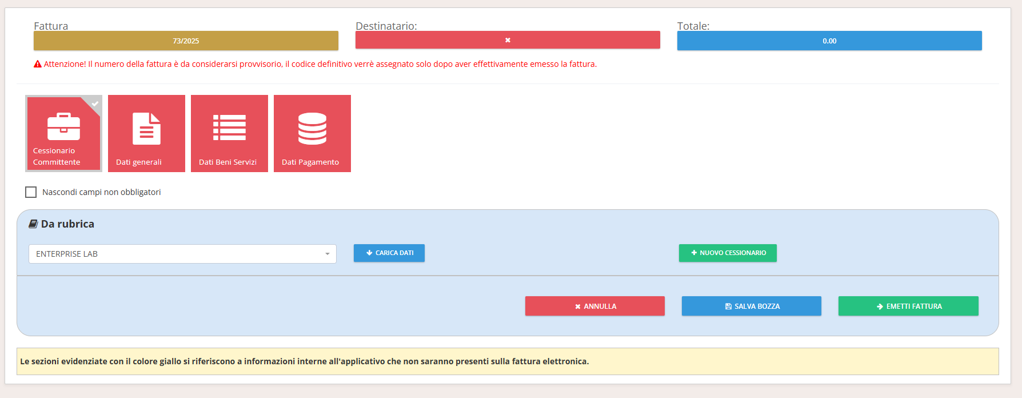Cancel the invoice with ANNULLA
1022x398 pixels.
click(594, 306)
